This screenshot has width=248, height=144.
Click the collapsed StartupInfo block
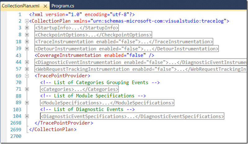click(77, 28)
